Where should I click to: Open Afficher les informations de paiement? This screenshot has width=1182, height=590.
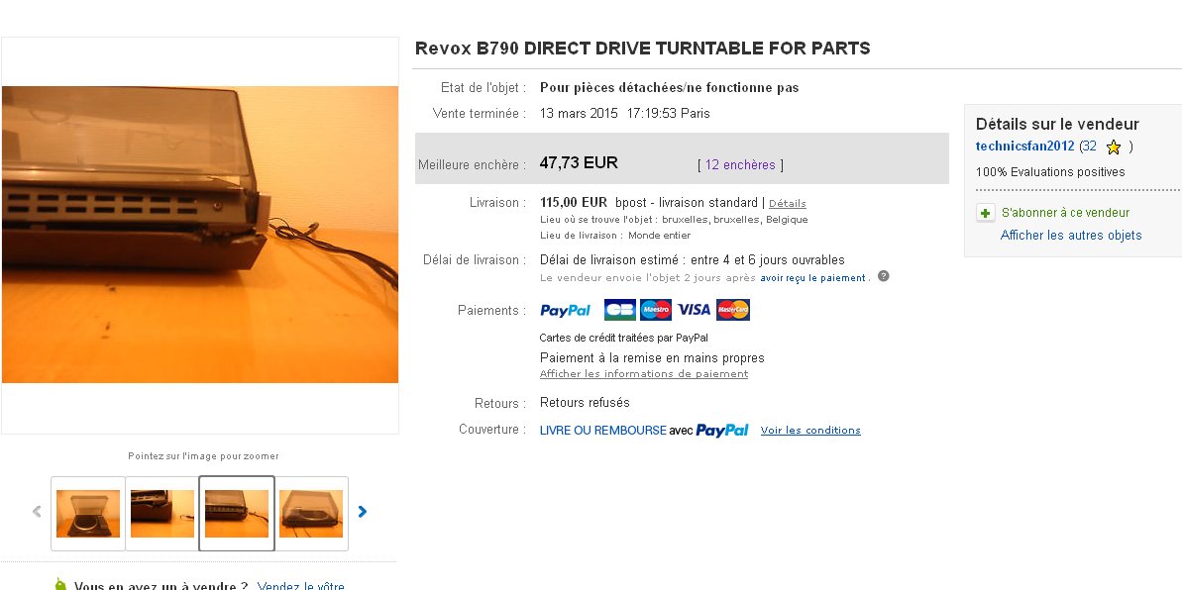(x=644, y=374)
